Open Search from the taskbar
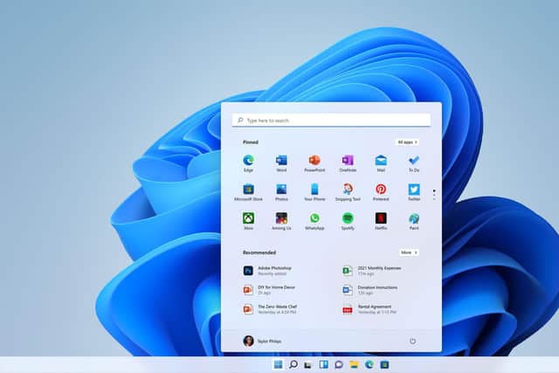The image size is (559, 373). pyautogui.click(x=293, y=364)
